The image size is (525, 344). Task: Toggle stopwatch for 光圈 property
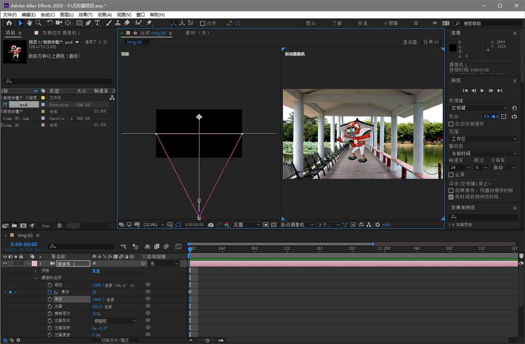tap(50, 307)
